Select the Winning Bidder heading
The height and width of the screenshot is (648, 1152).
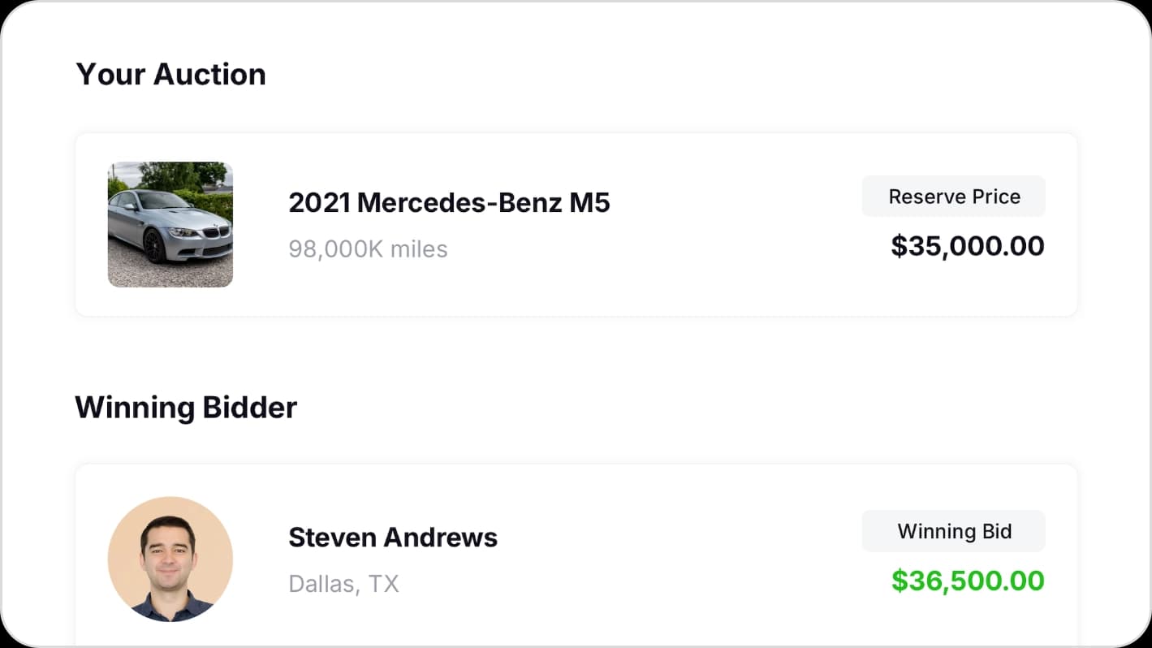click(185, 407)
